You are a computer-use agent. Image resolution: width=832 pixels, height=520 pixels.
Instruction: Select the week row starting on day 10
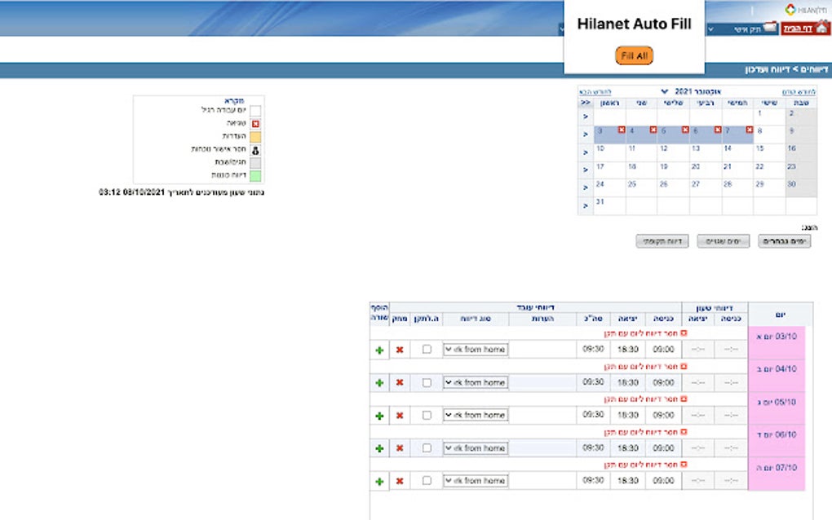[586, 152]
